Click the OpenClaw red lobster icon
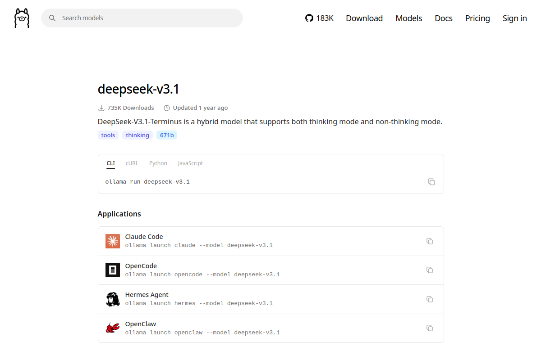This screenshot has width=541, height=360. pos(113,328)
